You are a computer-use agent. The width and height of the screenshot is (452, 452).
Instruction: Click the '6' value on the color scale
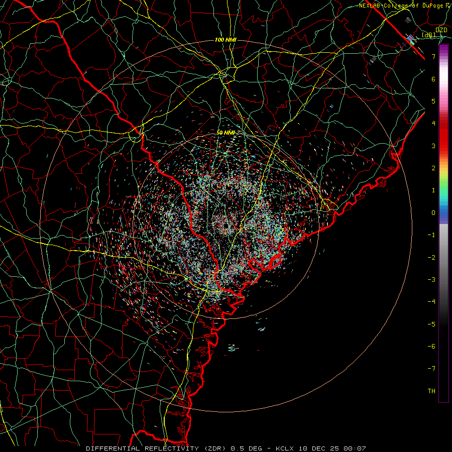point(433,79)
